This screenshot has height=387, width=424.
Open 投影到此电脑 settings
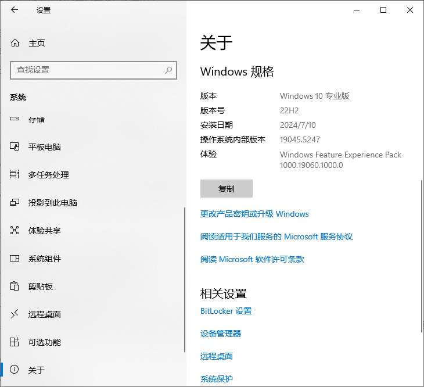pos(93,203)
